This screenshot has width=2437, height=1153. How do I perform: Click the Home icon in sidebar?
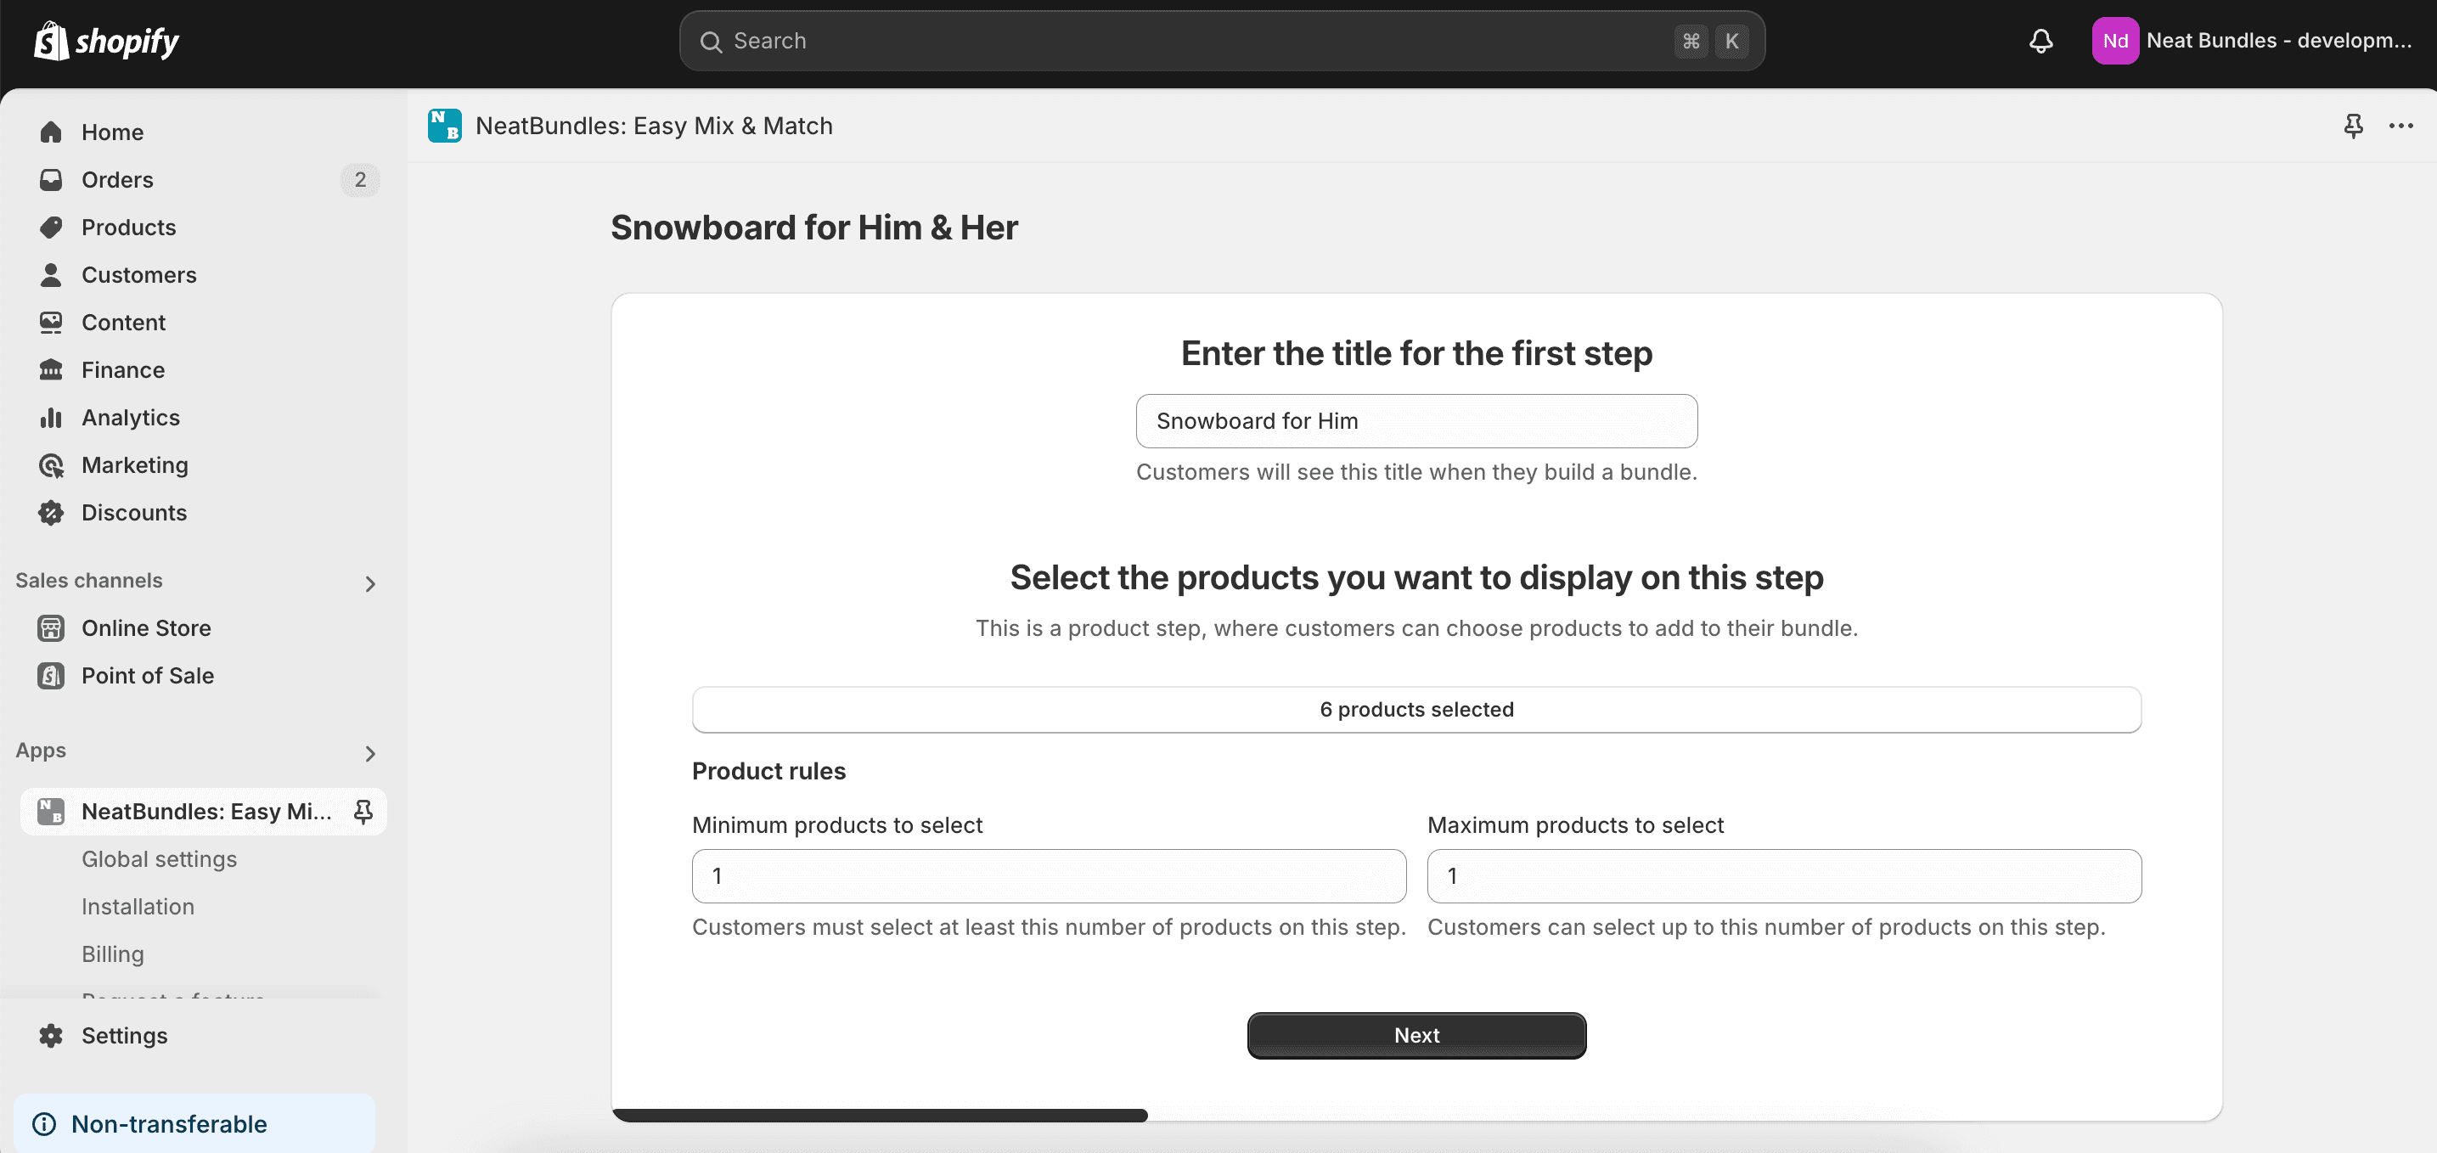(x=51, y=132)
